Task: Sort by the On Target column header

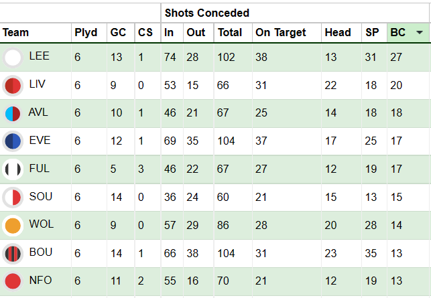Action: [x=280, y=32]
